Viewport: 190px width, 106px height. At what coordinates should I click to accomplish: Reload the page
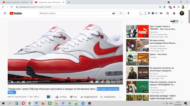(12, 7)
